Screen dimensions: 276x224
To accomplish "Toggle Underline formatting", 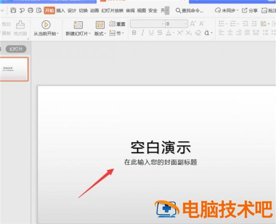I will coord(151,33).
